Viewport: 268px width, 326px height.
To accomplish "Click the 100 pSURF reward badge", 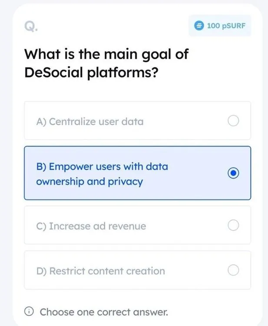I will click(220, 26).
